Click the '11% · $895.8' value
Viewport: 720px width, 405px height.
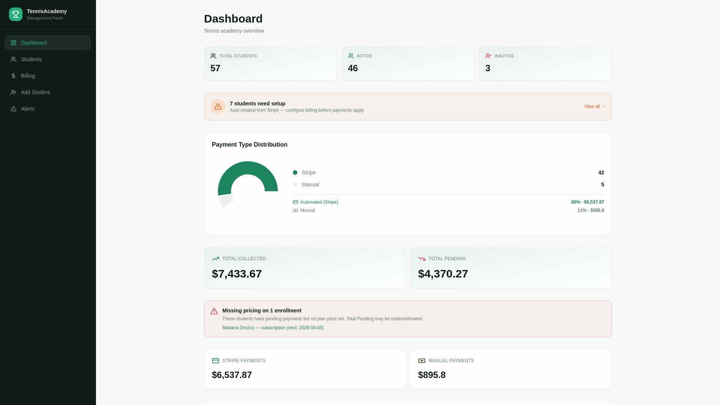591,210
